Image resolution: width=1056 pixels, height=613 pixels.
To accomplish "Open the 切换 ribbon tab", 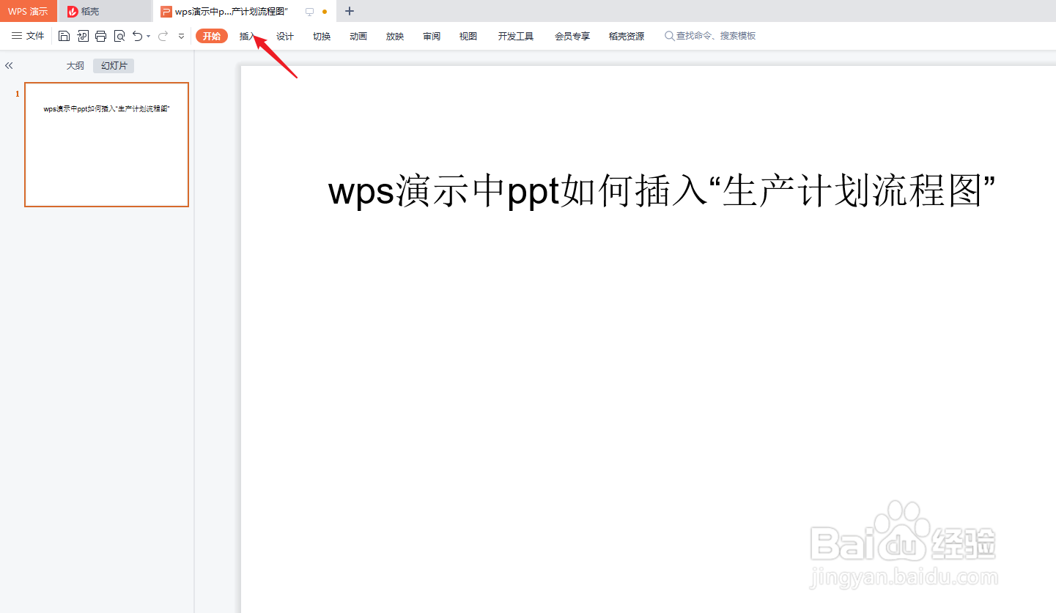I will pyautogui.click(x=322, y=36).
